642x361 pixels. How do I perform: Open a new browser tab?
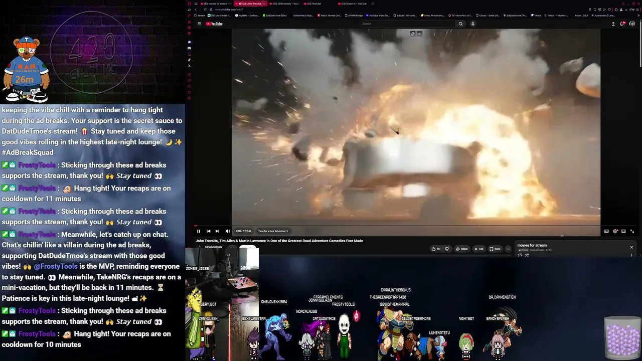[374, 4]
